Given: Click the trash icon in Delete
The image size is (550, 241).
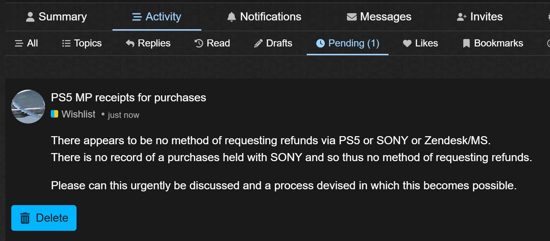Looking at the screenshot, I should pyautogui.click(x=25, y=218).
